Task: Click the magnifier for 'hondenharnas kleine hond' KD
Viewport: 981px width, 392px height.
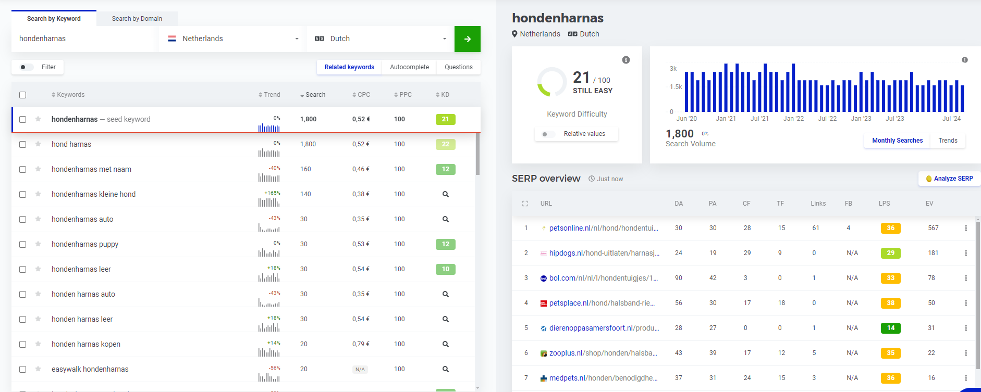Action: 446,194
